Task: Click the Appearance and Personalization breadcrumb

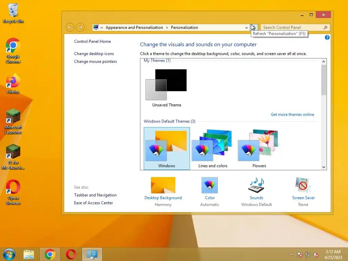Action: click(134, 28)
